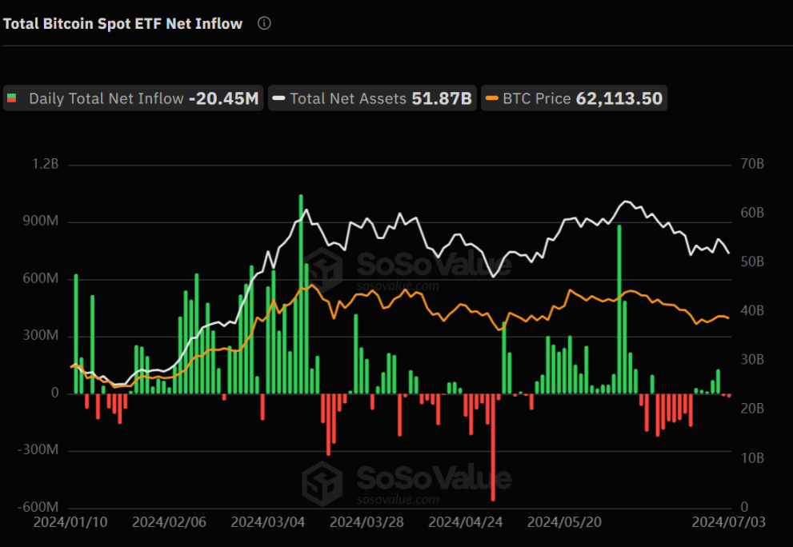Click the 2024/04/24 date label

click(466, 522)
